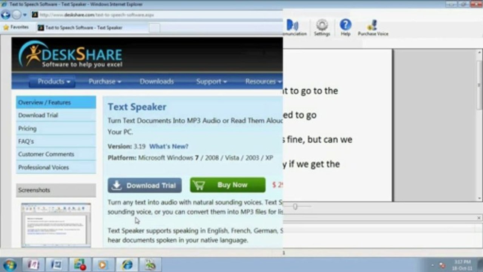Go back with the browser Back arrow
Screen dimensions: 483x272
click(x=6, y=15)
